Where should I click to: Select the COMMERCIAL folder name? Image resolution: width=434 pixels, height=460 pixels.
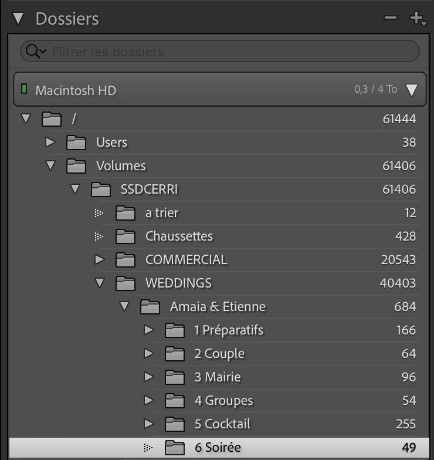(187, 259)
